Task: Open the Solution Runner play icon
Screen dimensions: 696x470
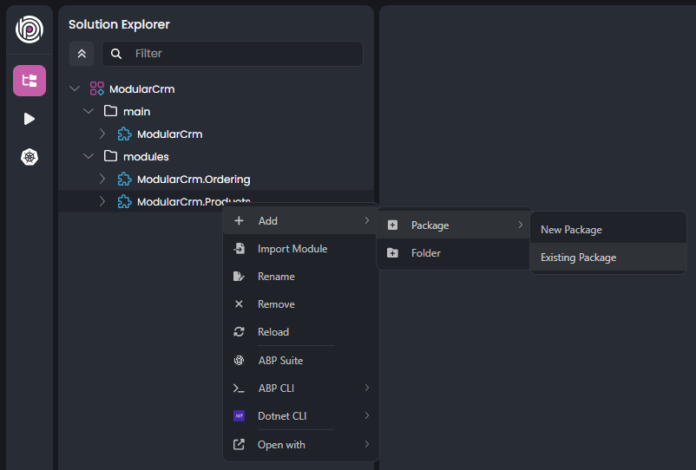Action: click(x=30, y=119)
